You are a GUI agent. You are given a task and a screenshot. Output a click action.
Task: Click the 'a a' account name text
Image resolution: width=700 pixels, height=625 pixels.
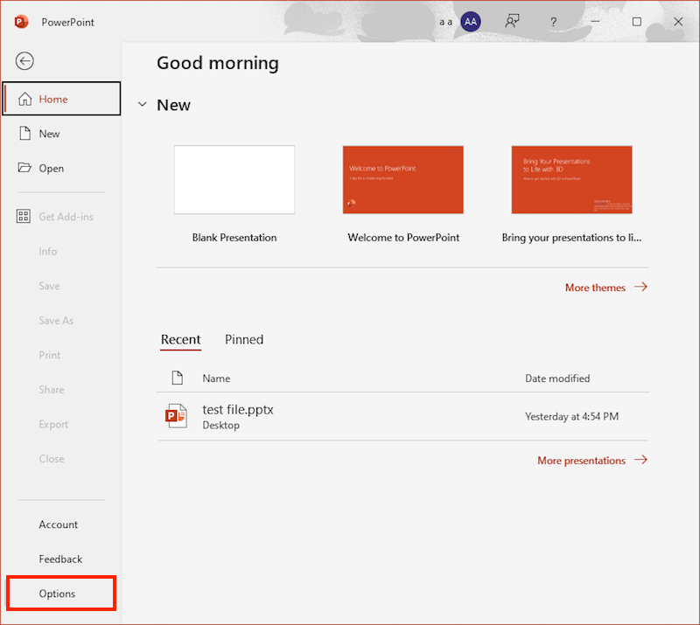click(x=445, y=22)
